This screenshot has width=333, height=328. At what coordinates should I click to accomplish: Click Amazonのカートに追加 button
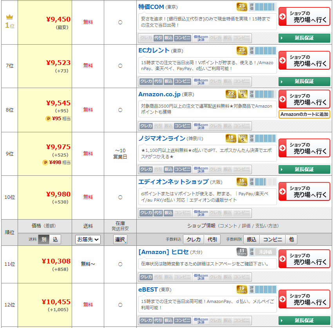304,114
